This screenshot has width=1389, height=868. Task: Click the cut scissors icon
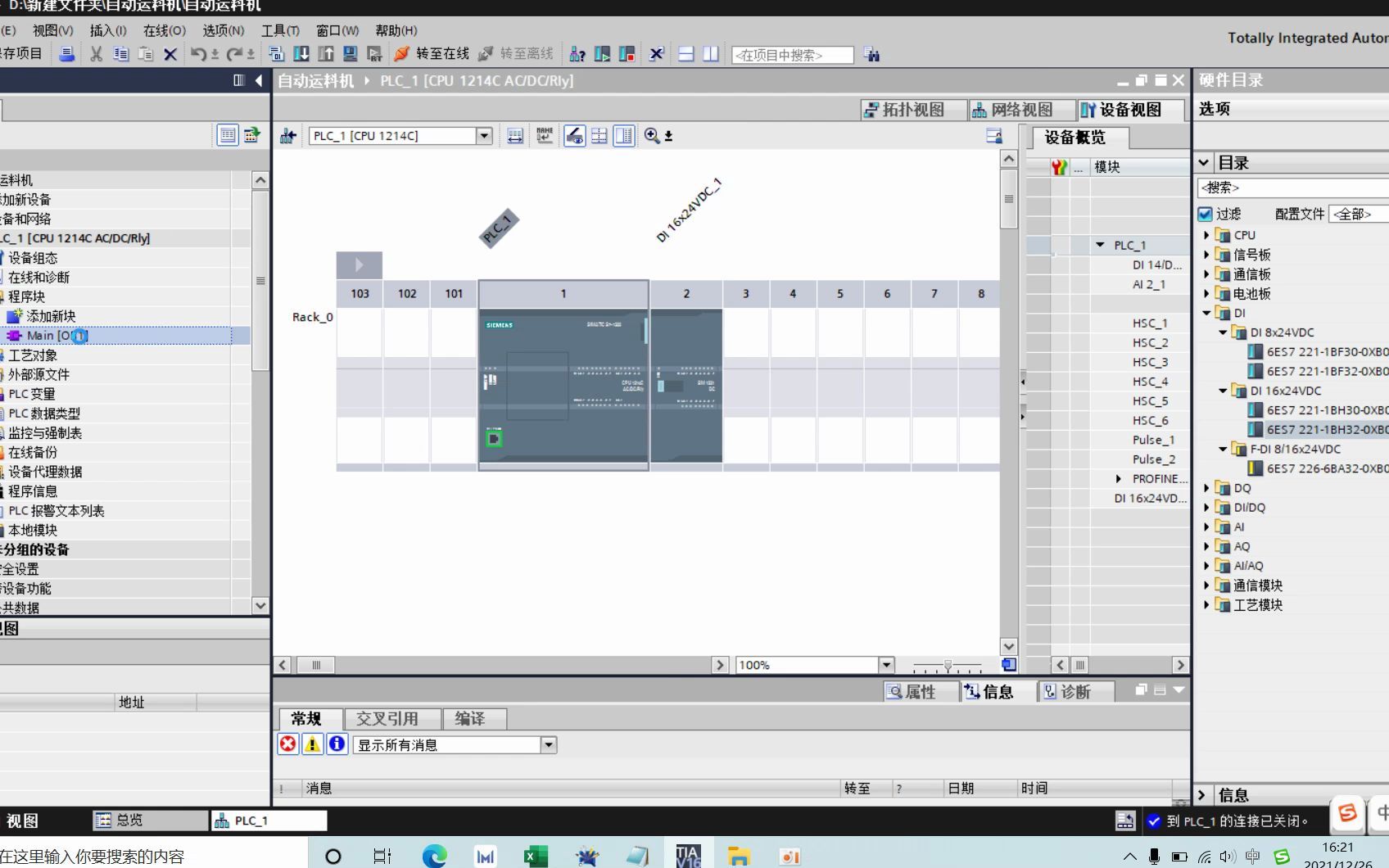pos(97,54)
